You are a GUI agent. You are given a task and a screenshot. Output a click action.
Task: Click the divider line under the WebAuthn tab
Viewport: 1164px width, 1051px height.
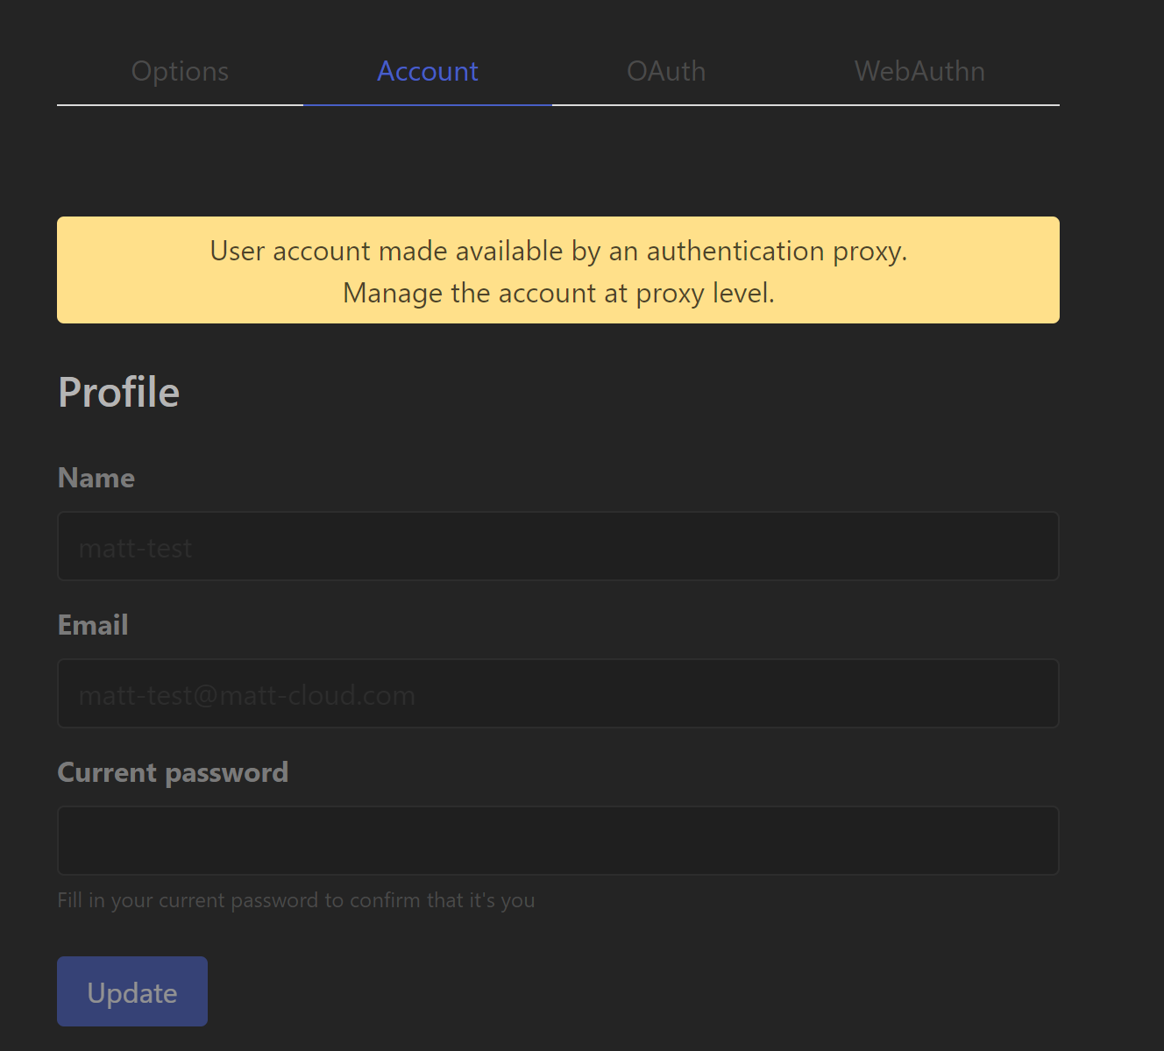click(919, 104)
